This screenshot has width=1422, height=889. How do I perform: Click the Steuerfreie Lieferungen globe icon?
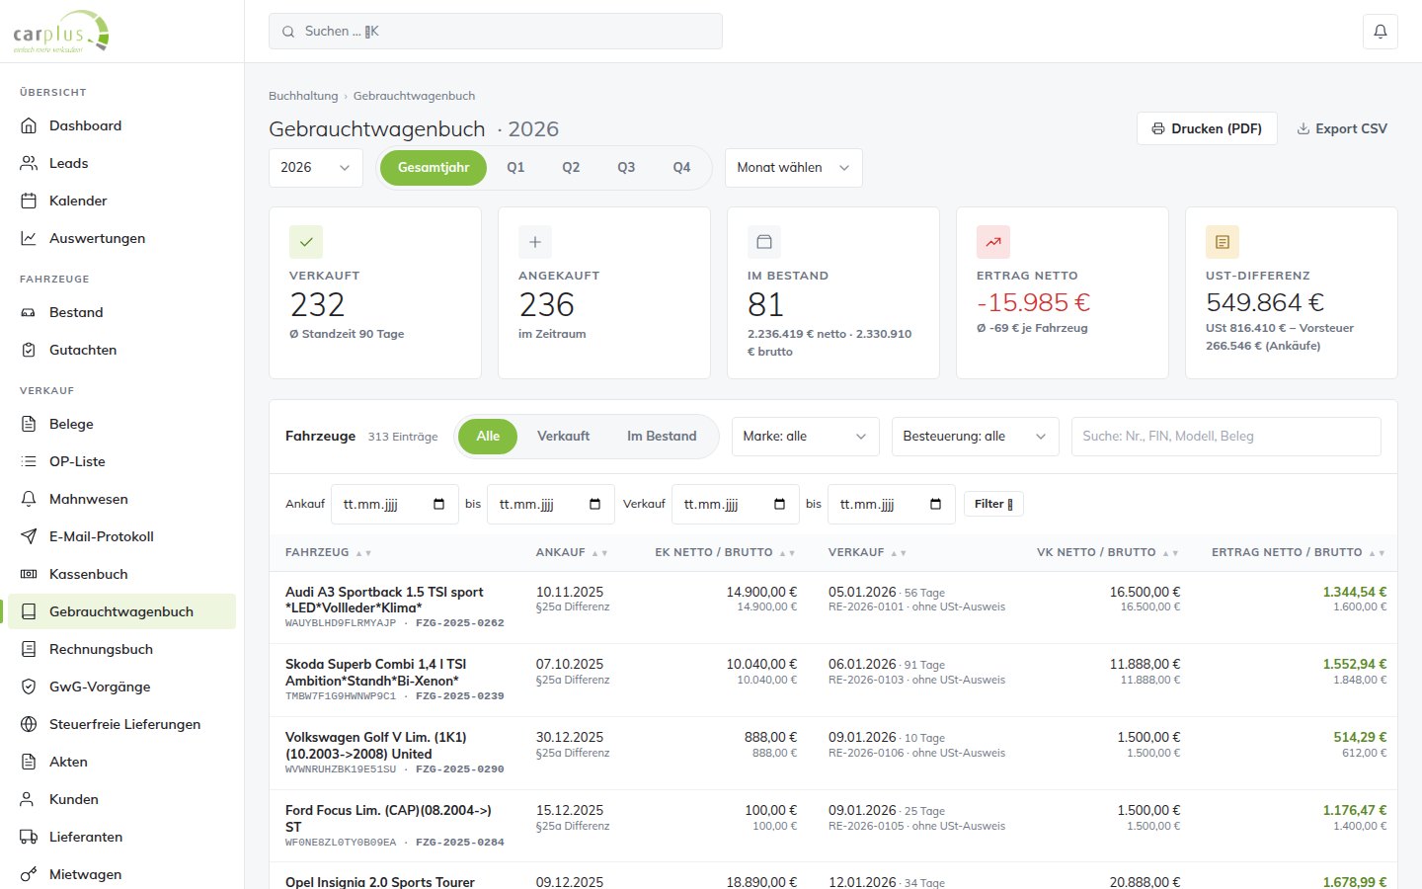[29, 724]
